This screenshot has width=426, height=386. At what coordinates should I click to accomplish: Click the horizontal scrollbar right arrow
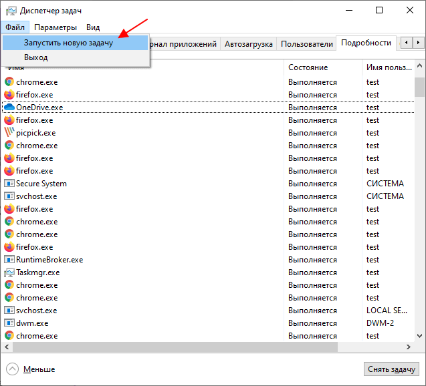tap(409, 347)
